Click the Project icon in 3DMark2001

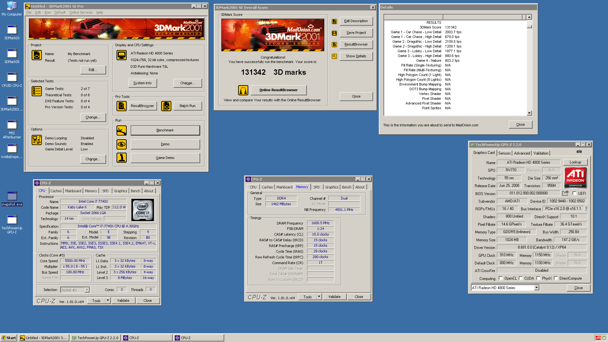click(x=37, y=55)
